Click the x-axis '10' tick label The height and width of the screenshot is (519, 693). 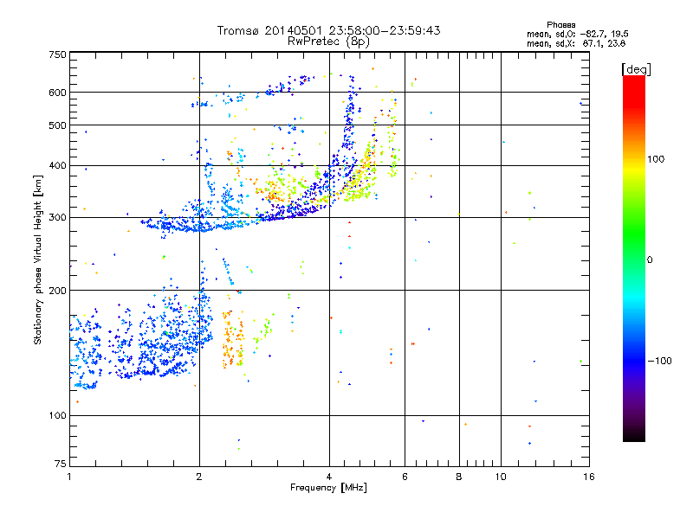[x=501, y=477]
